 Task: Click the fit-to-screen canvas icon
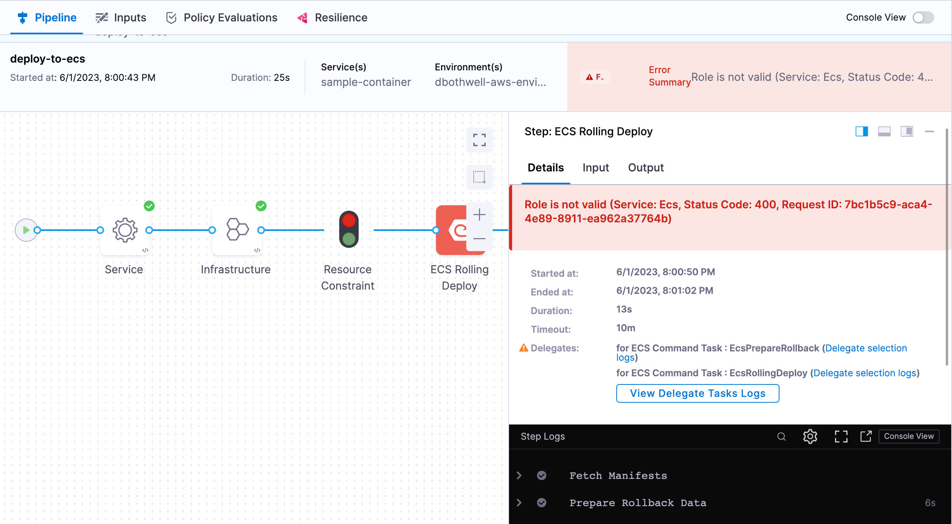[x=479, y=140]
